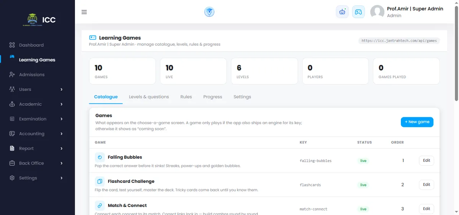Click the Examination sidebar icon

pyautogui.click(x=12, y=119)
